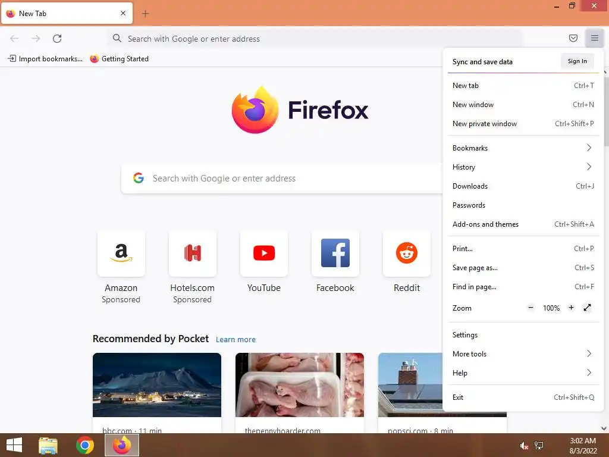Expand the Help submenu

pyautogui.click(x=523, y=373)
